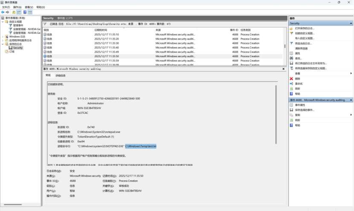
Task: Click the filter funnel icon for 筛选当前日志
Action: click(x=292, y=43)
